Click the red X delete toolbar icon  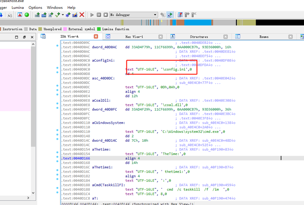tap(82, 15)
